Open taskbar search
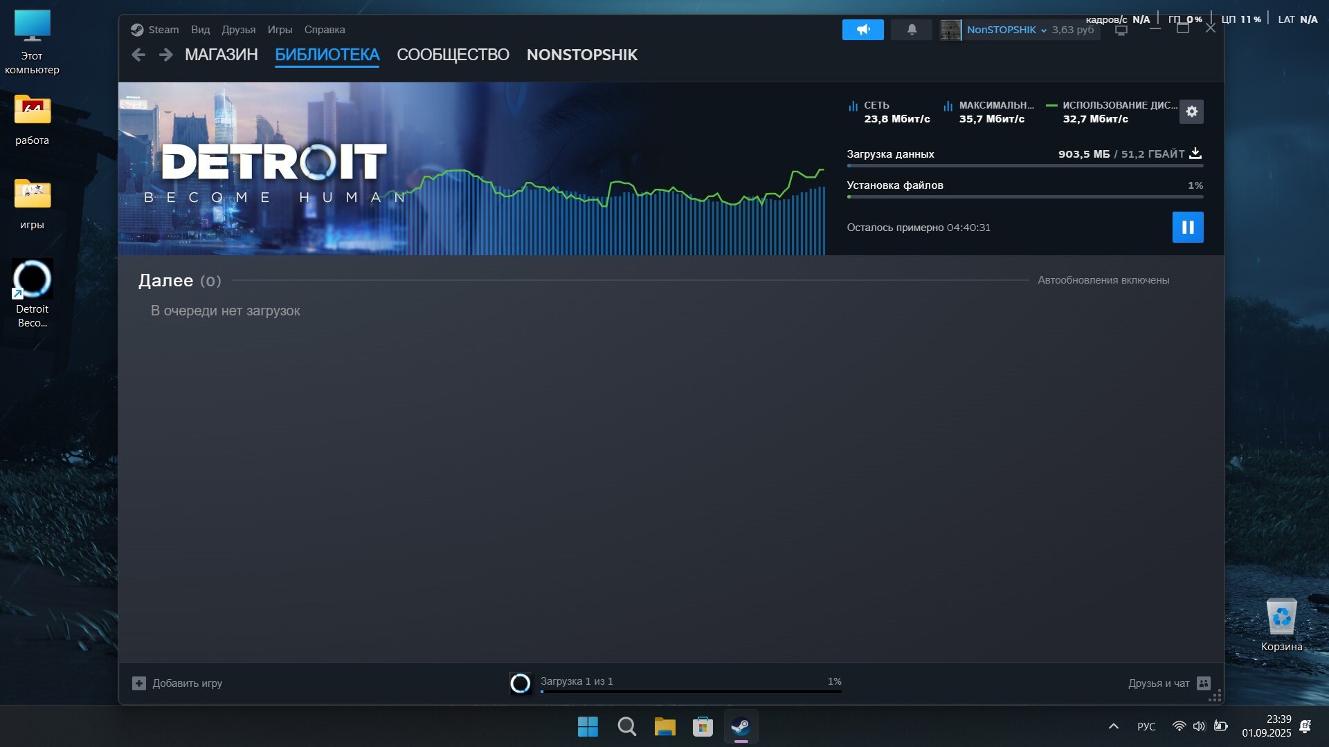This screenshot has height=747, width=1329. pyautogui.click(x=626, y=726)
